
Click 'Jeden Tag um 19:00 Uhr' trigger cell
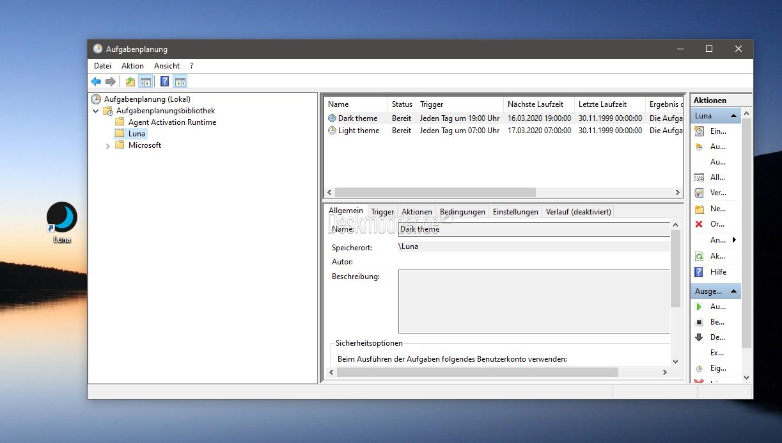(x=460, y=118)
